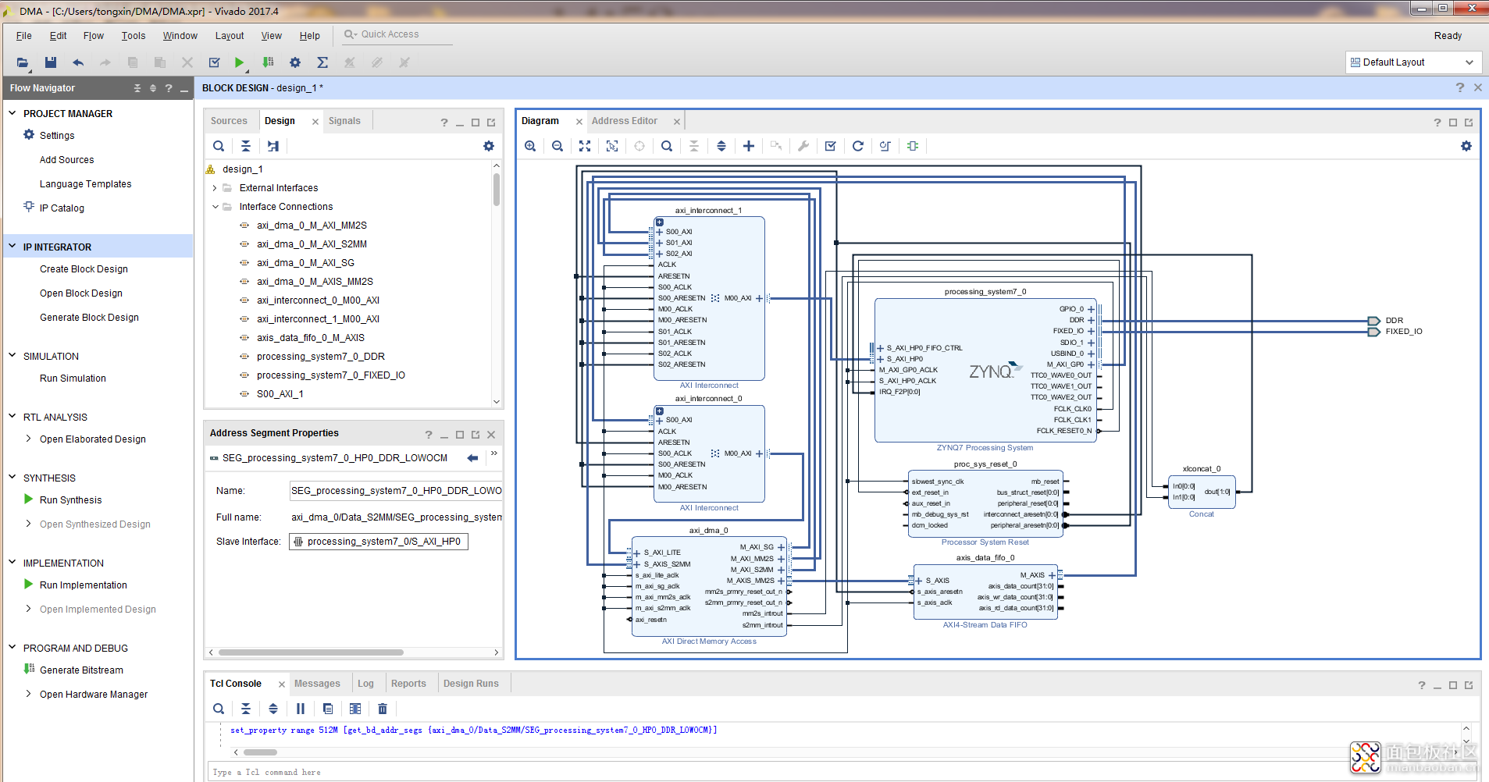Screen dimensions: 1489x782
Task: Click Address Segment Properties horizontal scrollbar
Action: coord(311,652)
